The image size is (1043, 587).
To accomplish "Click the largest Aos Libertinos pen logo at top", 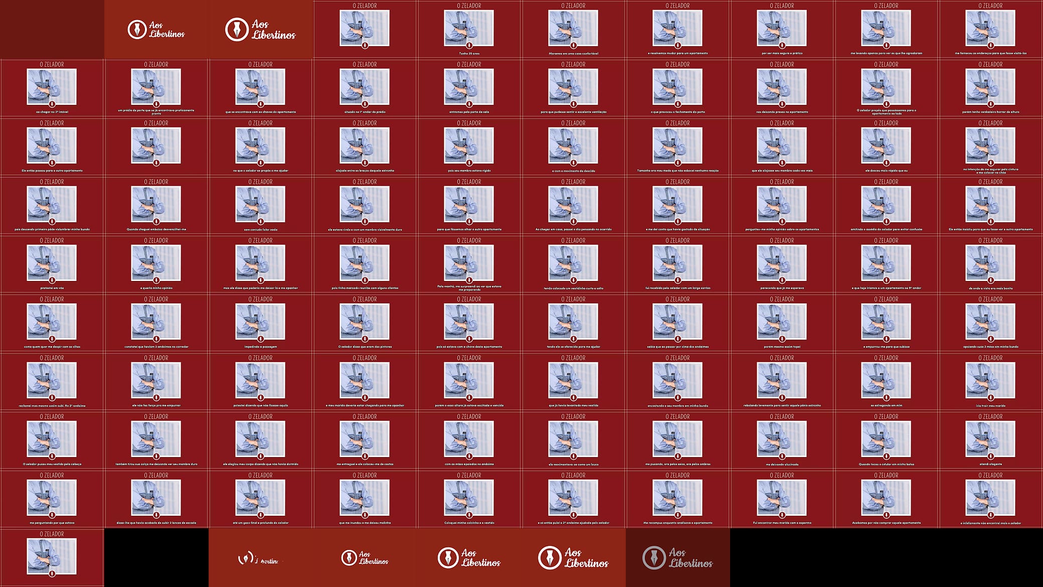I will 260,29.
